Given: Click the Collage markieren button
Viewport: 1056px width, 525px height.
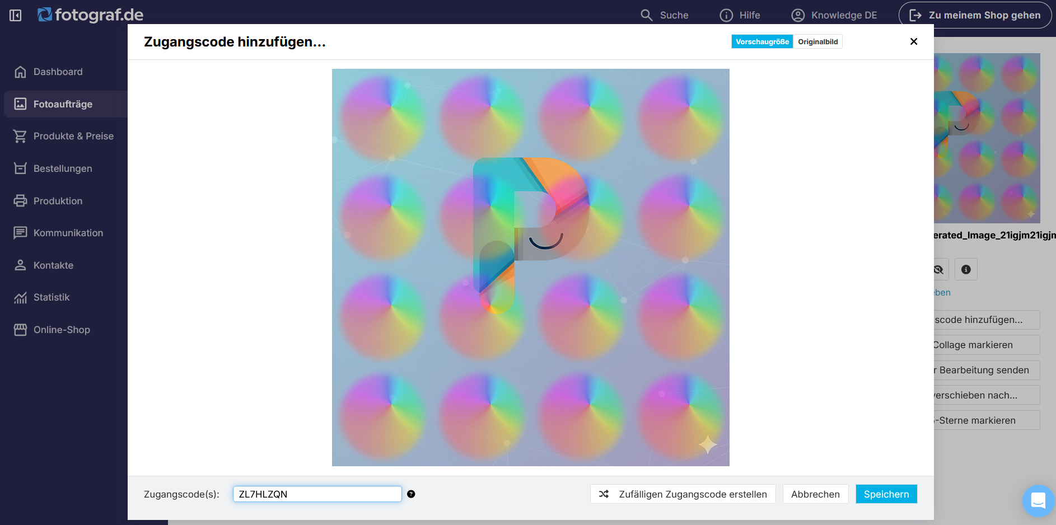Looking at the screenshot, I should (x=986, y=345).
